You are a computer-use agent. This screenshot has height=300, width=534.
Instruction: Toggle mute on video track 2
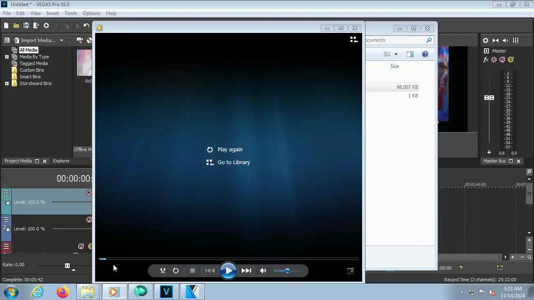pos(89,220)
